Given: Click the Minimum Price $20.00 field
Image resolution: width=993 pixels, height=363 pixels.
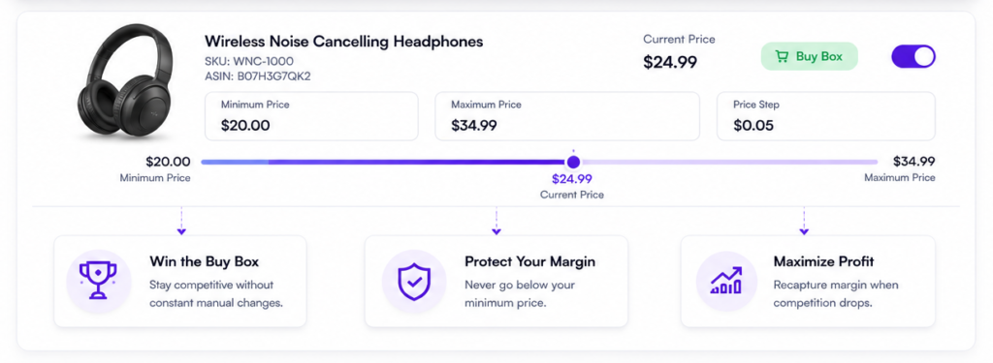Looking at the screenshot, I should click(x=311, y=116).
